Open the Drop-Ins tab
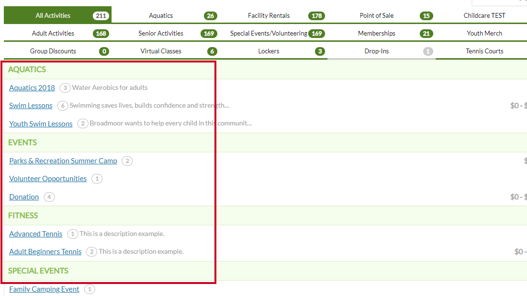Screen dimensions: 527x296 click(376, 51)
